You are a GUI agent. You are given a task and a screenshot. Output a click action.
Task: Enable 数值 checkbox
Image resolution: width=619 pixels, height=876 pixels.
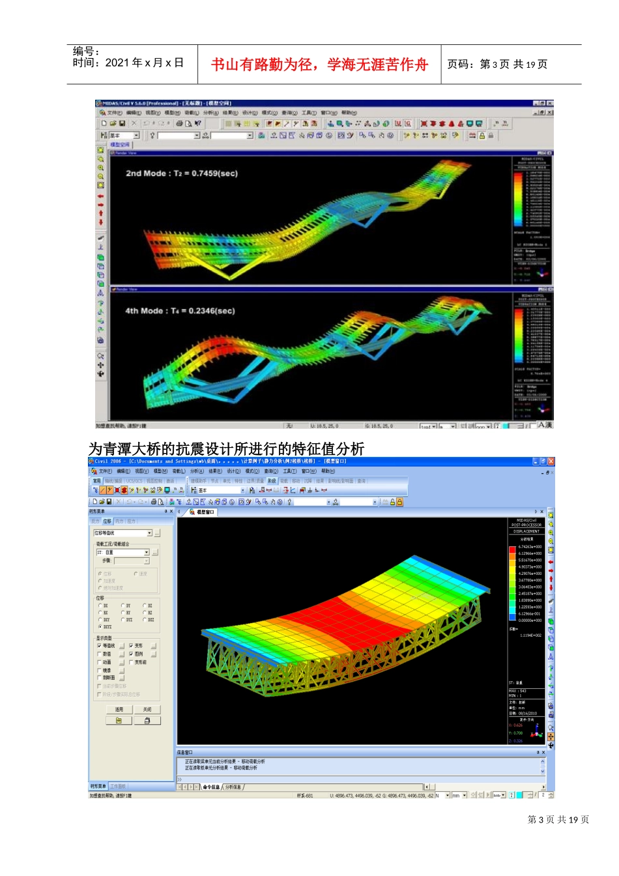click(x=99, y=654)
